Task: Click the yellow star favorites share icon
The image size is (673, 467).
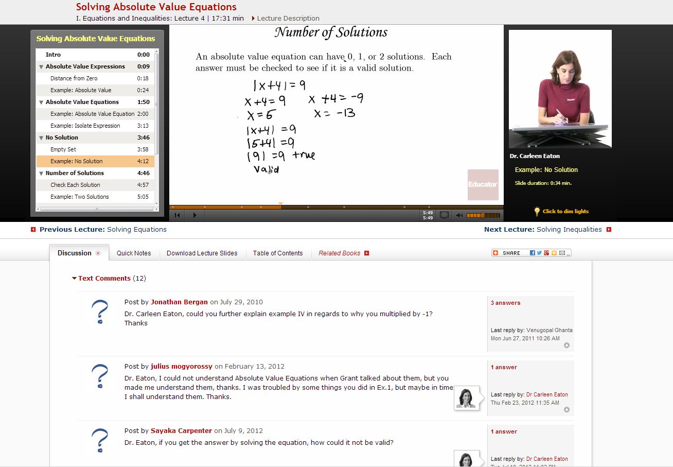Action: click(554, 253)
